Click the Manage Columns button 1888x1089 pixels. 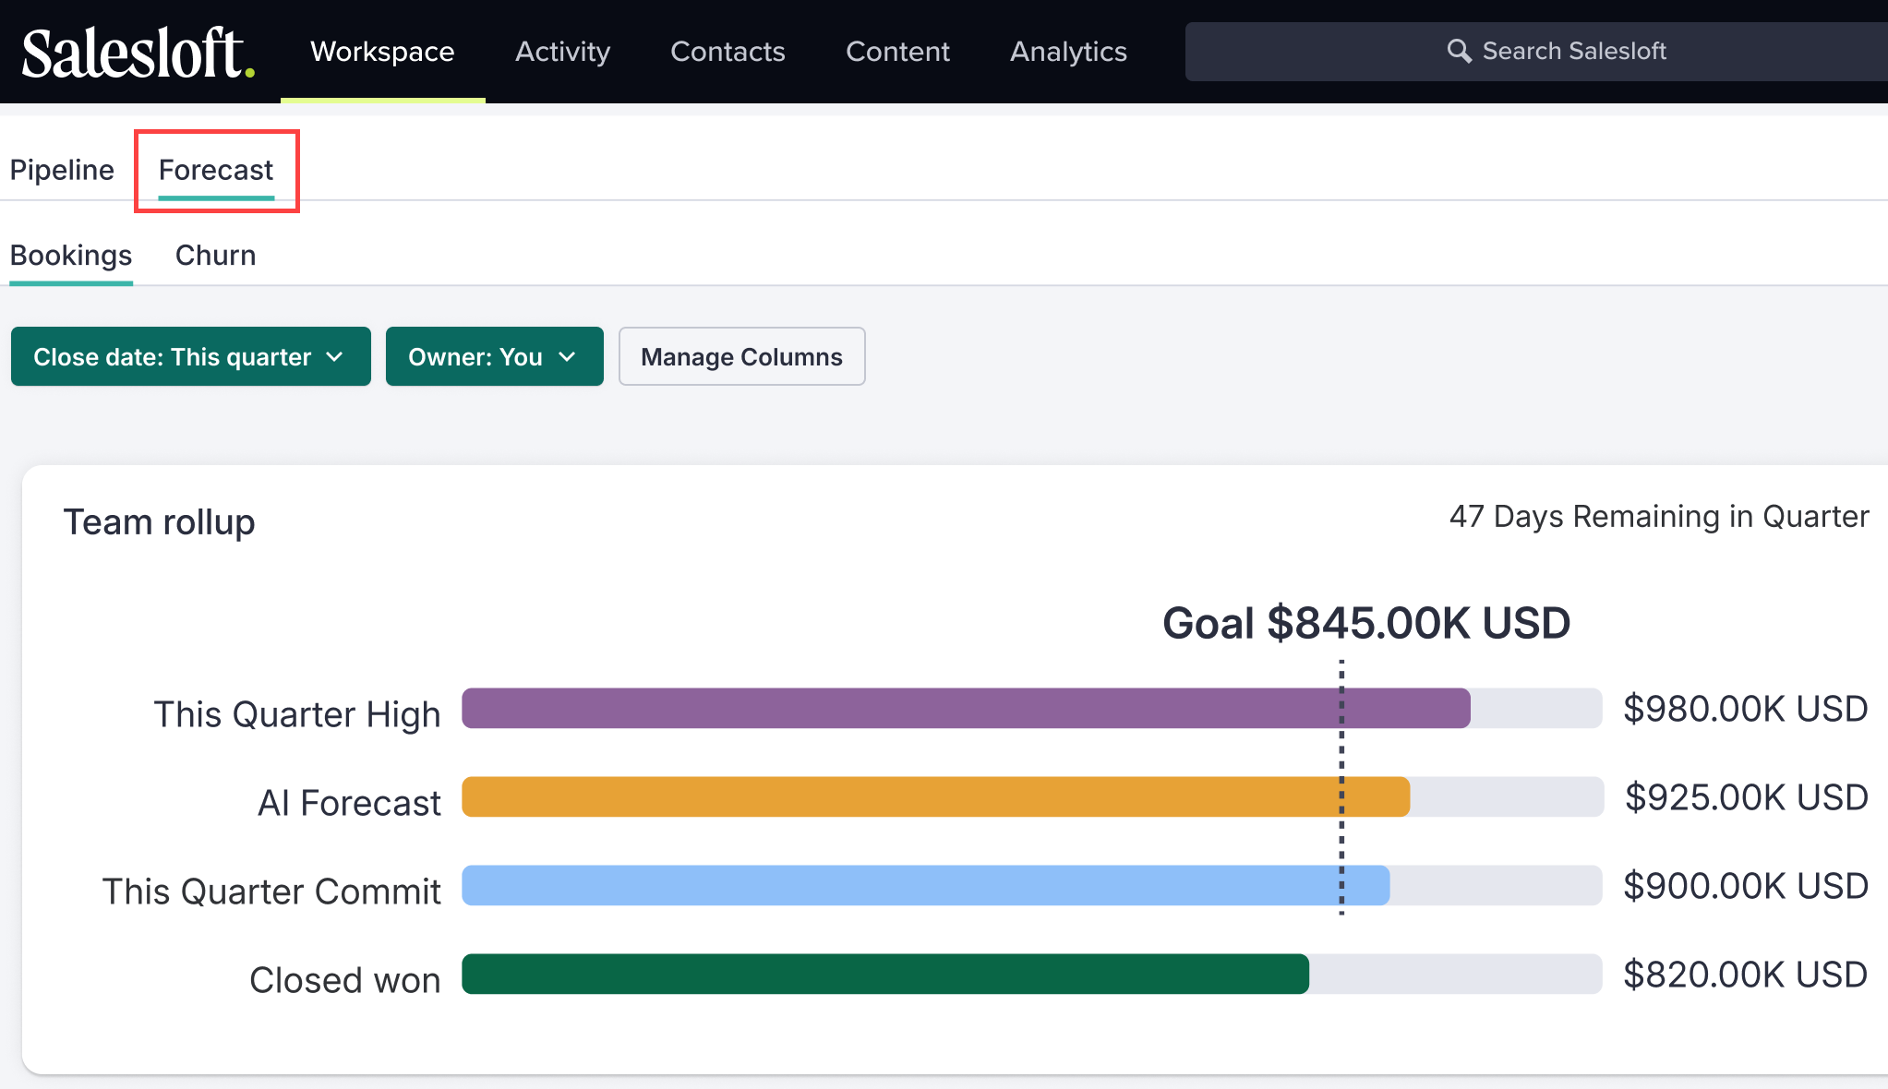(x=742, y=356)
